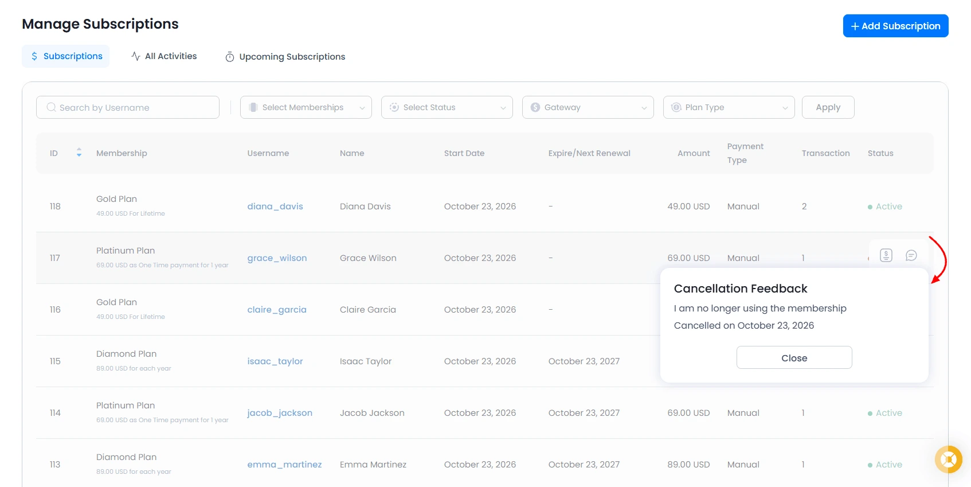
Task: Click the dollar icon on Subscriptions tab
Action: 34,56
